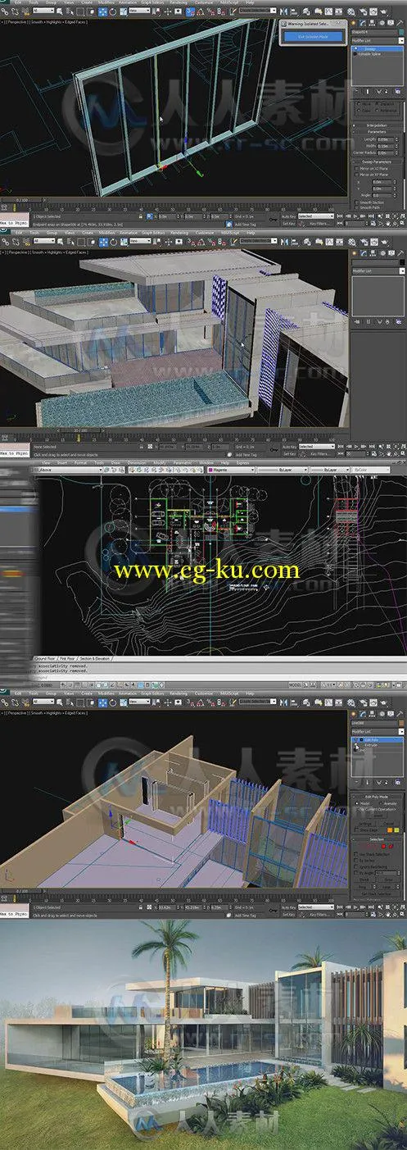Toggle Show Cage checkbox
Screen dimensions: 407x1150
point(357,830)
